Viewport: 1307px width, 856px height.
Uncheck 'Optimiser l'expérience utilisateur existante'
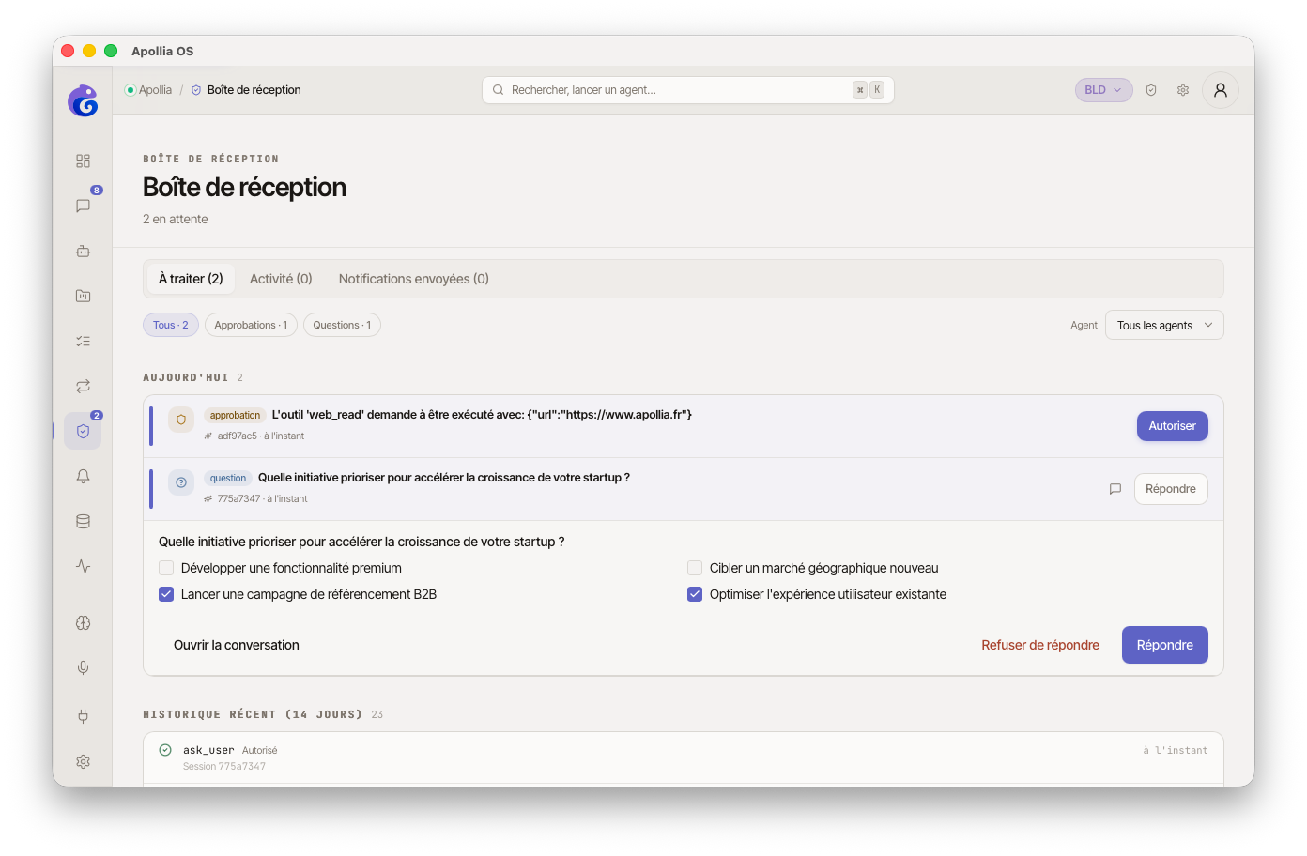(x=695, y=594)
